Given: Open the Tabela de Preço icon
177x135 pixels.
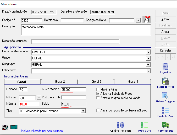Looking at the screenshot, I should click(165, 81).
